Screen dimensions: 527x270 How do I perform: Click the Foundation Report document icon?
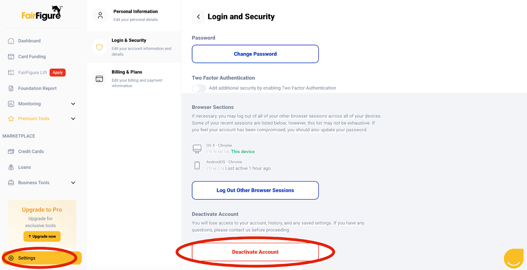tap(11, 88)
